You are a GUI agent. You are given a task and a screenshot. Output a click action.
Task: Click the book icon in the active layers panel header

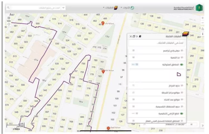coord(140,36)
